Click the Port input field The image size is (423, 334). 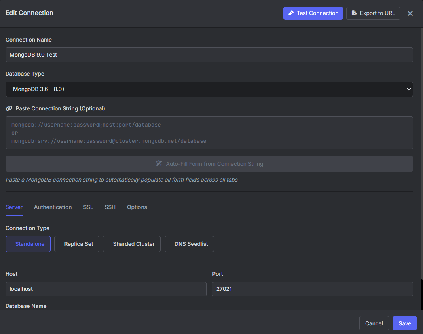pos(312,289)
